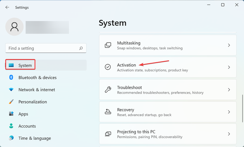This screenshot has width=244, height=147.
Task: Close the Settings window
Action: tap(237, 5)
